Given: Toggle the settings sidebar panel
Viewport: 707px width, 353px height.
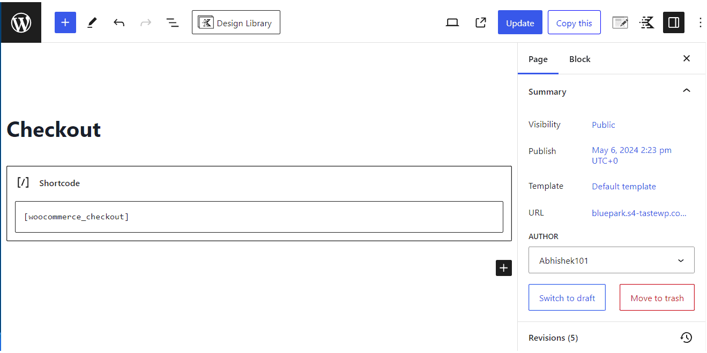Looking at the screenshot, I should coord(673,22).
